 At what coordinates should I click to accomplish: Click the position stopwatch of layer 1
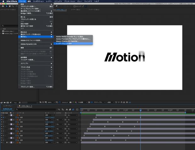click(16, 117)
